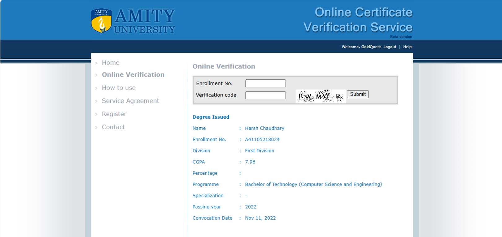The height and width of the screenshot is (237, 502).
Task: Click the arrow bullet beside Service Agreement
Action: tap(96, 101)
